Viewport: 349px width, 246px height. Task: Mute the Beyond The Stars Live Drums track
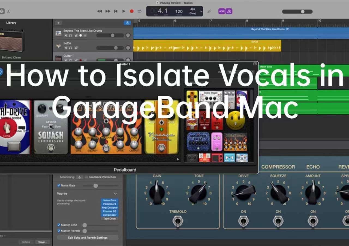[x=66, y=36]
